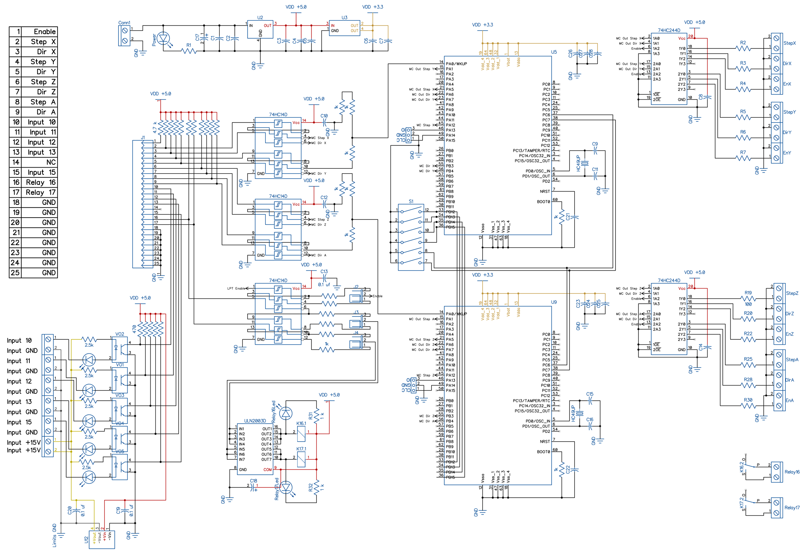Click the R1 resistor near Power LED
This screenshot has height=554, width=807.
pos(189,51)
